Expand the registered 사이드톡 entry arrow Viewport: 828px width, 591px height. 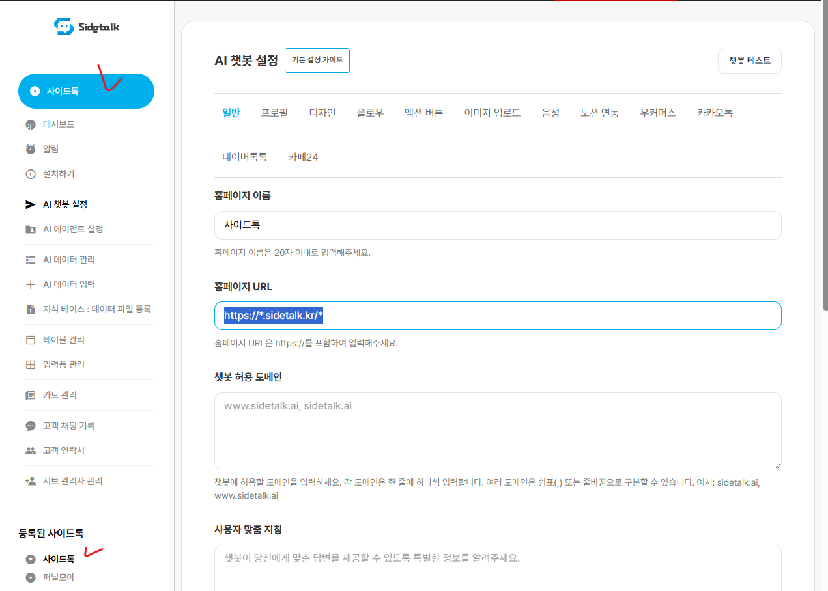click(31, 559)
